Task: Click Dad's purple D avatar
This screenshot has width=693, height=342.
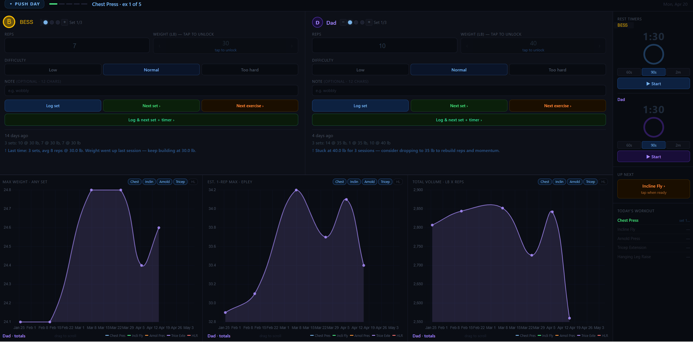Action: click(317, 22)
